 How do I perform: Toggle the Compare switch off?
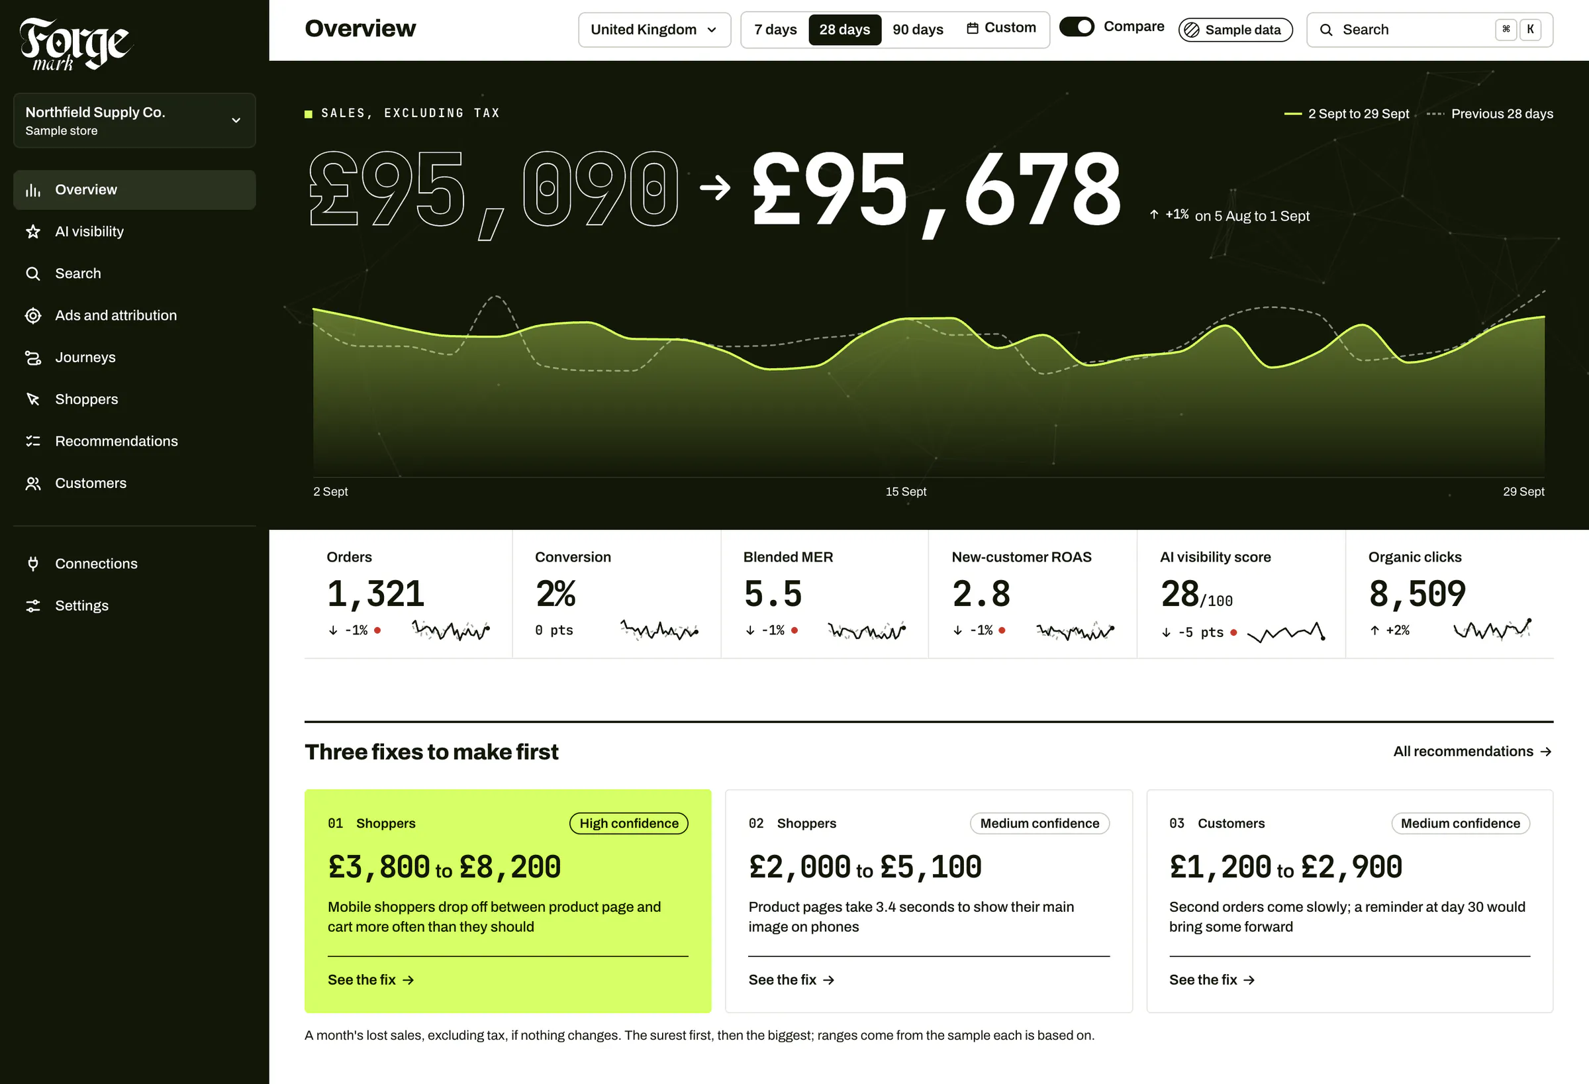click(1076, 26)
